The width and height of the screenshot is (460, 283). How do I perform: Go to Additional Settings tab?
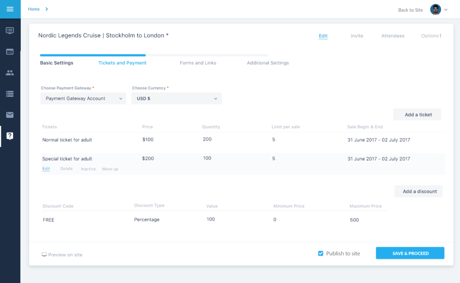268,63
